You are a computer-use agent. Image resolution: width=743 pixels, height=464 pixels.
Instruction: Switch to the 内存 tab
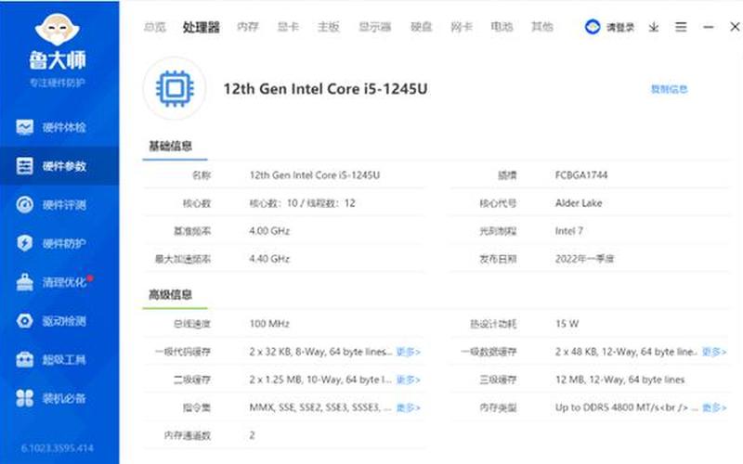(248, 27)
